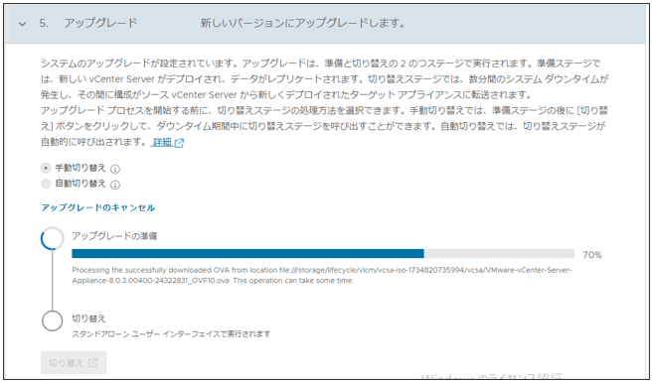
Task: Open the 詳細 help link
Action: click(163, 142)
